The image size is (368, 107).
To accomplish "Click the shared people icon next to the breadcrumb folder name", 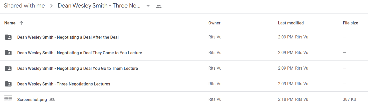I will click(x=159, y=6).
